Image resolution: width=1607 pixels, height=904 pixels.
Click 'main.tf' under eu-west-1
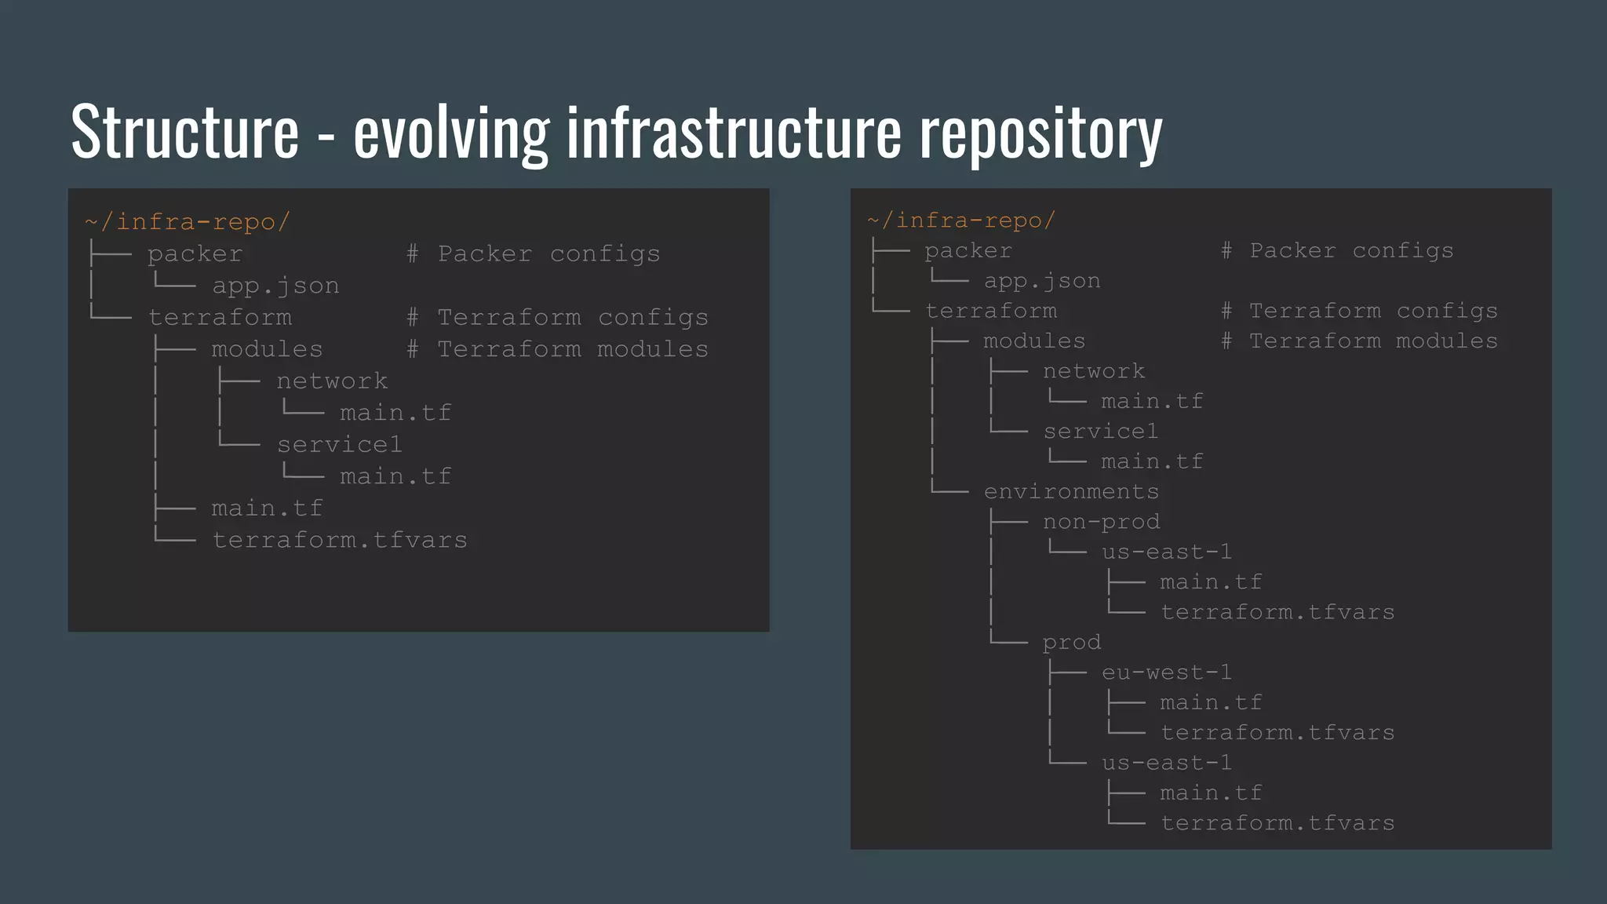click(x=1211, y=702)
